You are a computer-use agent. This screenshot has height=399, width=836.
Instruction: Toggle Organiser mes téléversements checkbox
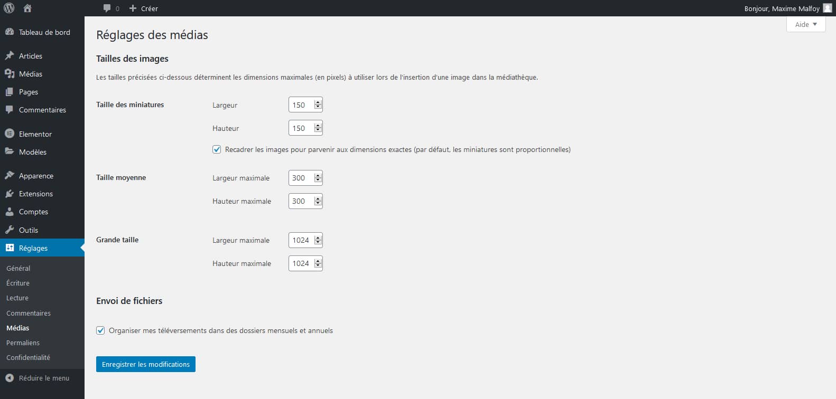tap(100, 330)
